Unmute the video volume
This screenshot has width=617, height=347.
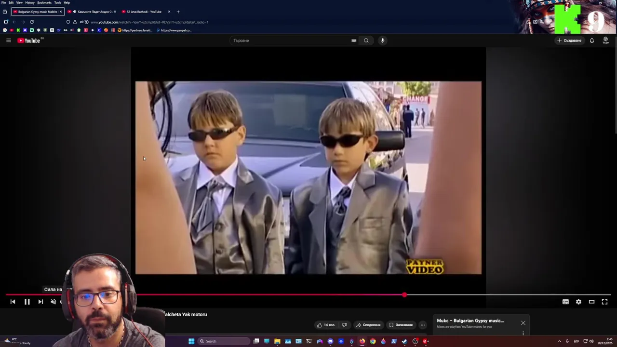pyautogui.click(x=54, y=302)
